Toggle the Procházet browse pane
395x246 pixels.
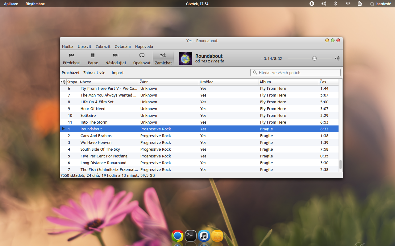tap(71, 73)
